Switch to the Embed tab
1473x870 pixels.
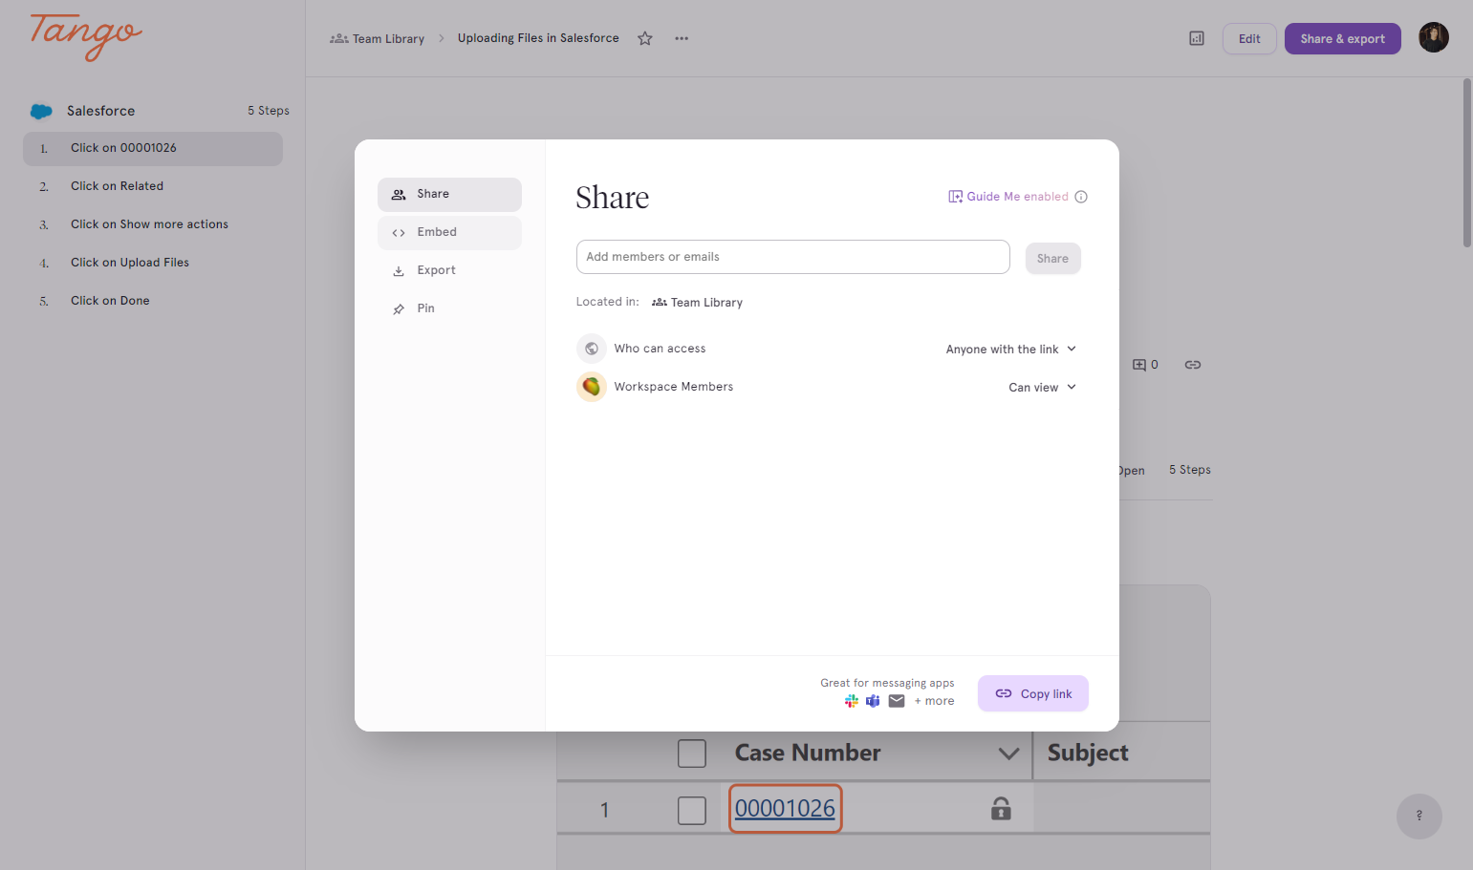[x=449, y=232]
